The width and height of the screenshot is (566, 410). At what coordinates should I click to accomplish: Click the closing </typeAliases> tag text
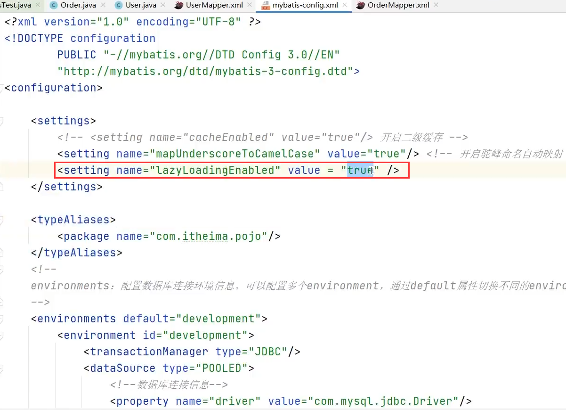click(77, 253)
